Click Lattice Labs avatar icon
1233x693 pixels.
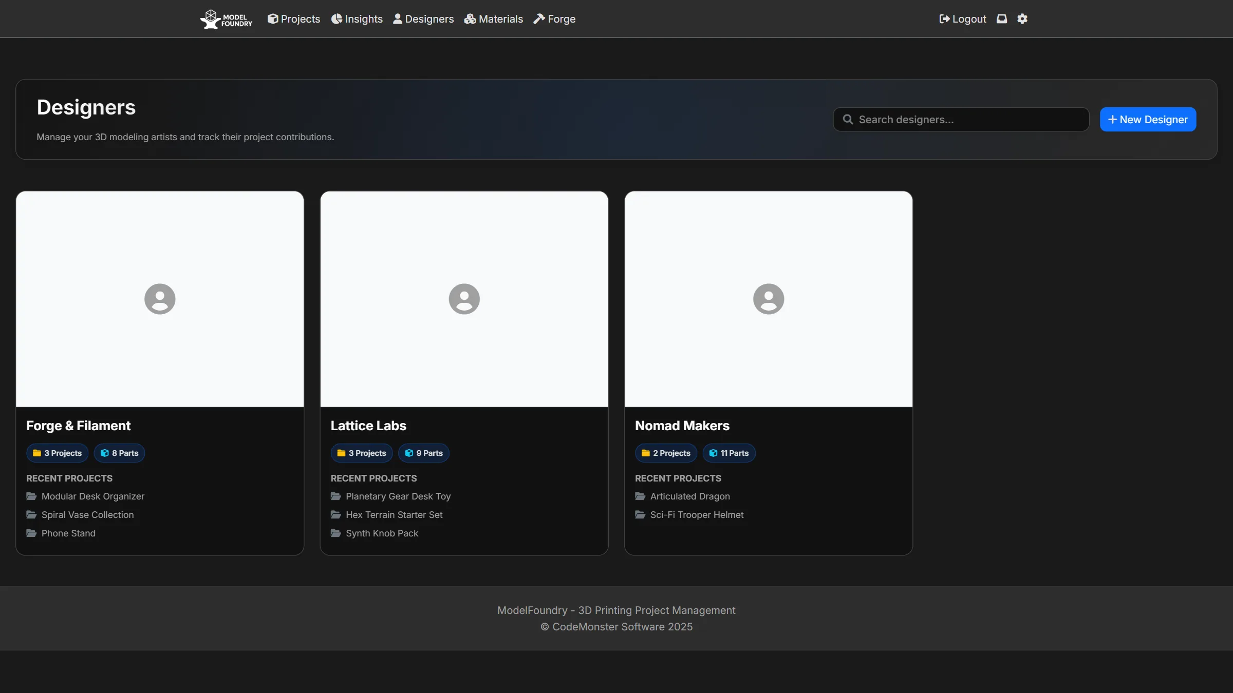pyautogui.click(x=464, y=299)
